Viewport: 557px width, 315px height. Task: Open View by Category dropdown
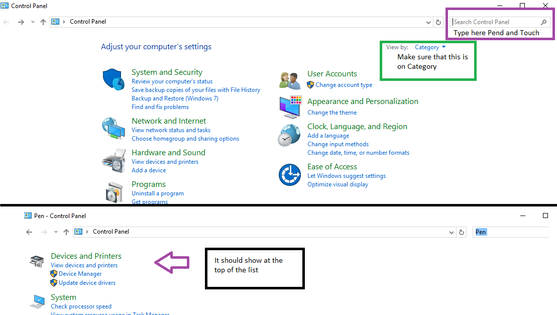[430, 47]
